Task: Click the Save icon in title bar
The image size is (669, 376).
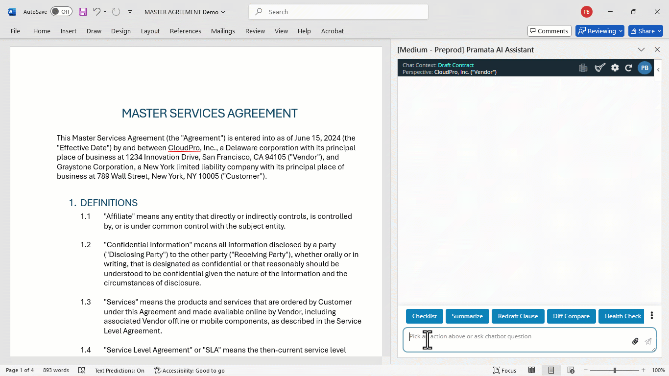Action: [83, 12]
